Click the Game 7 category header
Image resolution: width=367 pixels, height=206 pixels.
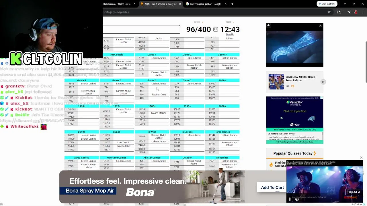coord(187,80)
